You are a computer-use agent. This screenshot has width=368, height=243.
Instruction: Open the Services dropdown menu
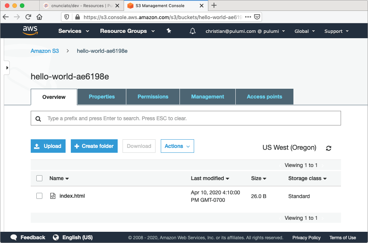(73, 31)
